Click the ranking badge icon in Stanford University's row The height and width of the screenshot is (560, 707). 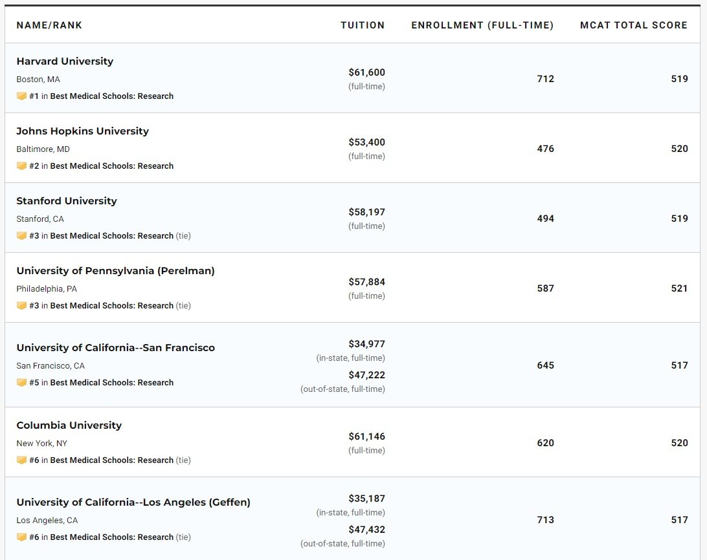21,235
